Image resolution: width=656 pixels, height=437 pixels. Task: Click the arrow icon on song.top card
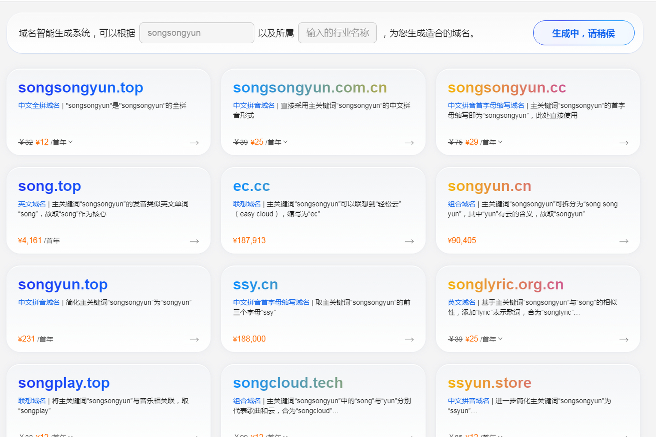(195, 241)
